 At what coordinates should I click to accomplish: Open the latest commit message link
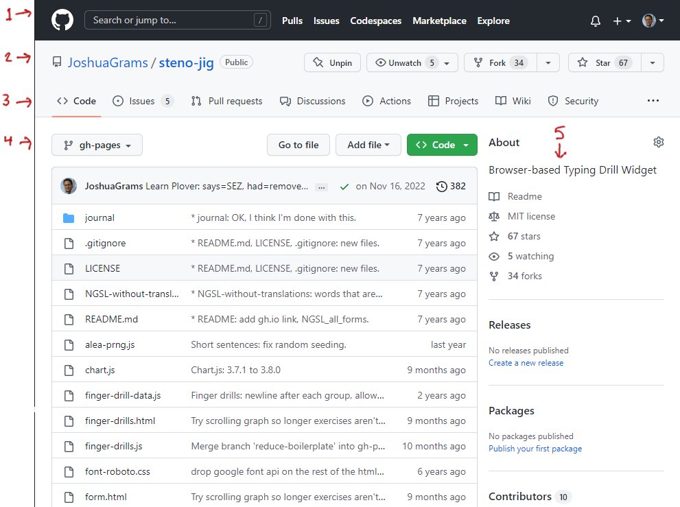coord(227,186)
